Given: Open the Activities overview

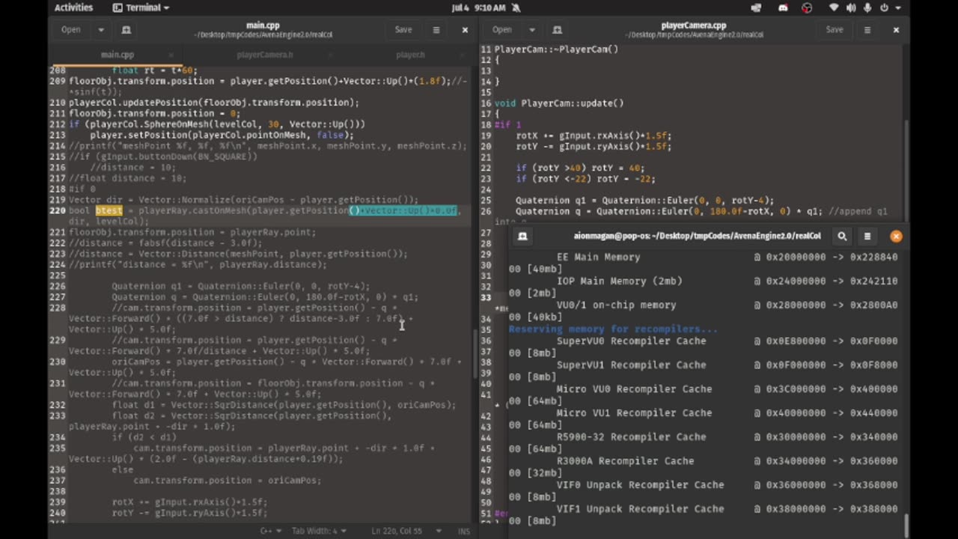Looking at the screenshot, I should pyautogui.click(x=73, y=7).
